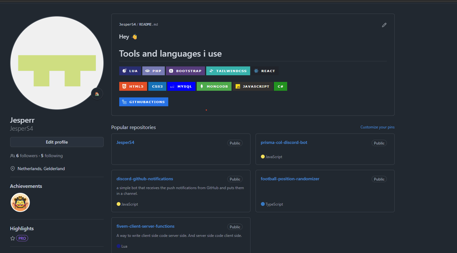Click the PHP badge in README
Image resolution: width=457 pixels, height=253 pixels.
click(153, 71)
